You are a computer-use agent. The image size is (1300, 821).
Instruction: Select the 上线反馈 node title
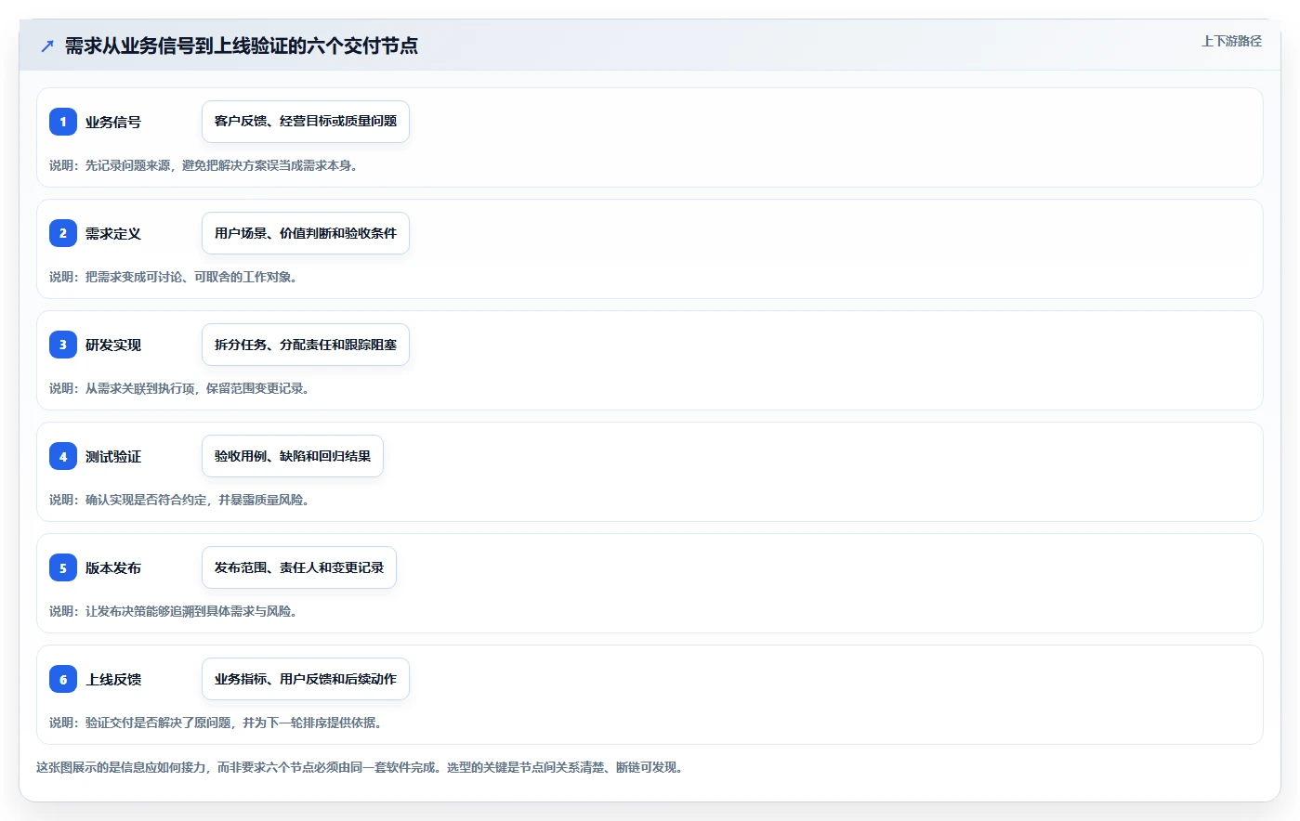click(113, 680)
